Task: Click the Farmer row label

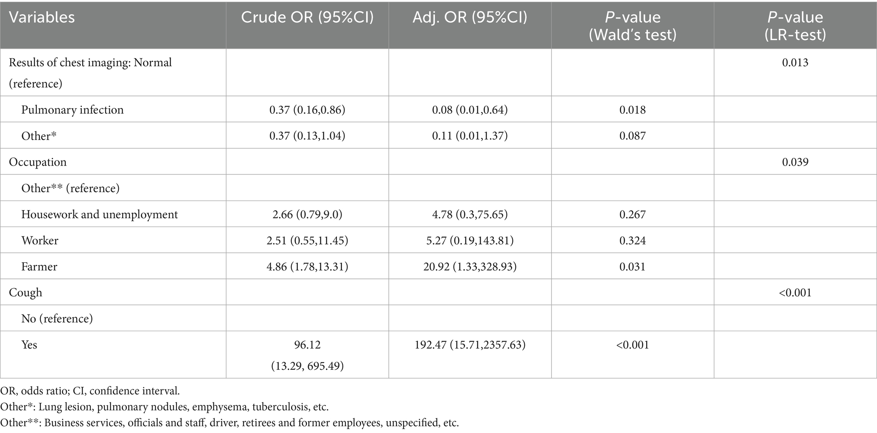Action: 39,266
